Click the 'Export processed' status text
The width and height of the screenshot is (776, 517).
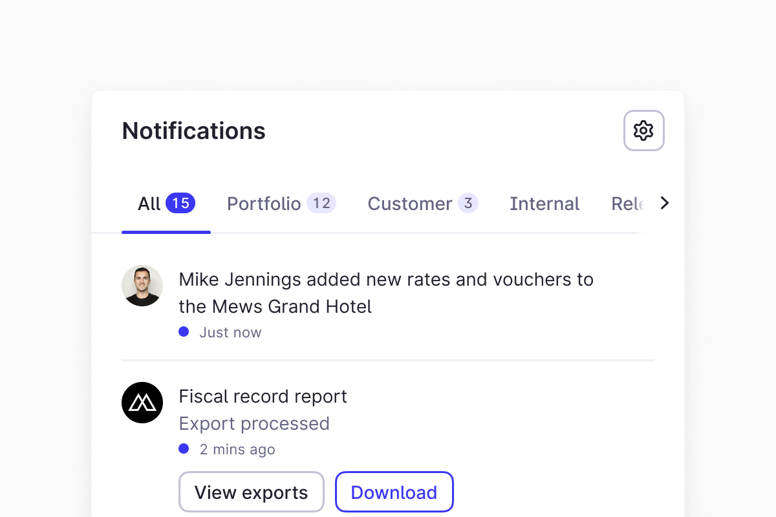254,423
